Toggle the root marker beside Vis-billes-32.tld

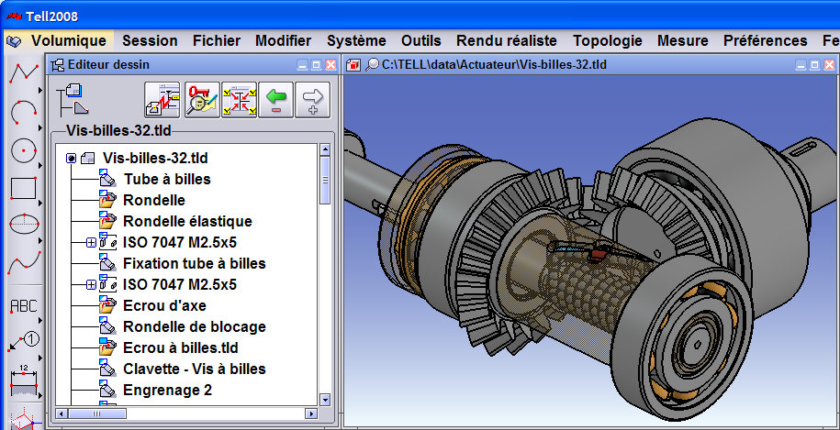pyautogui.click(x=71, y=159)
